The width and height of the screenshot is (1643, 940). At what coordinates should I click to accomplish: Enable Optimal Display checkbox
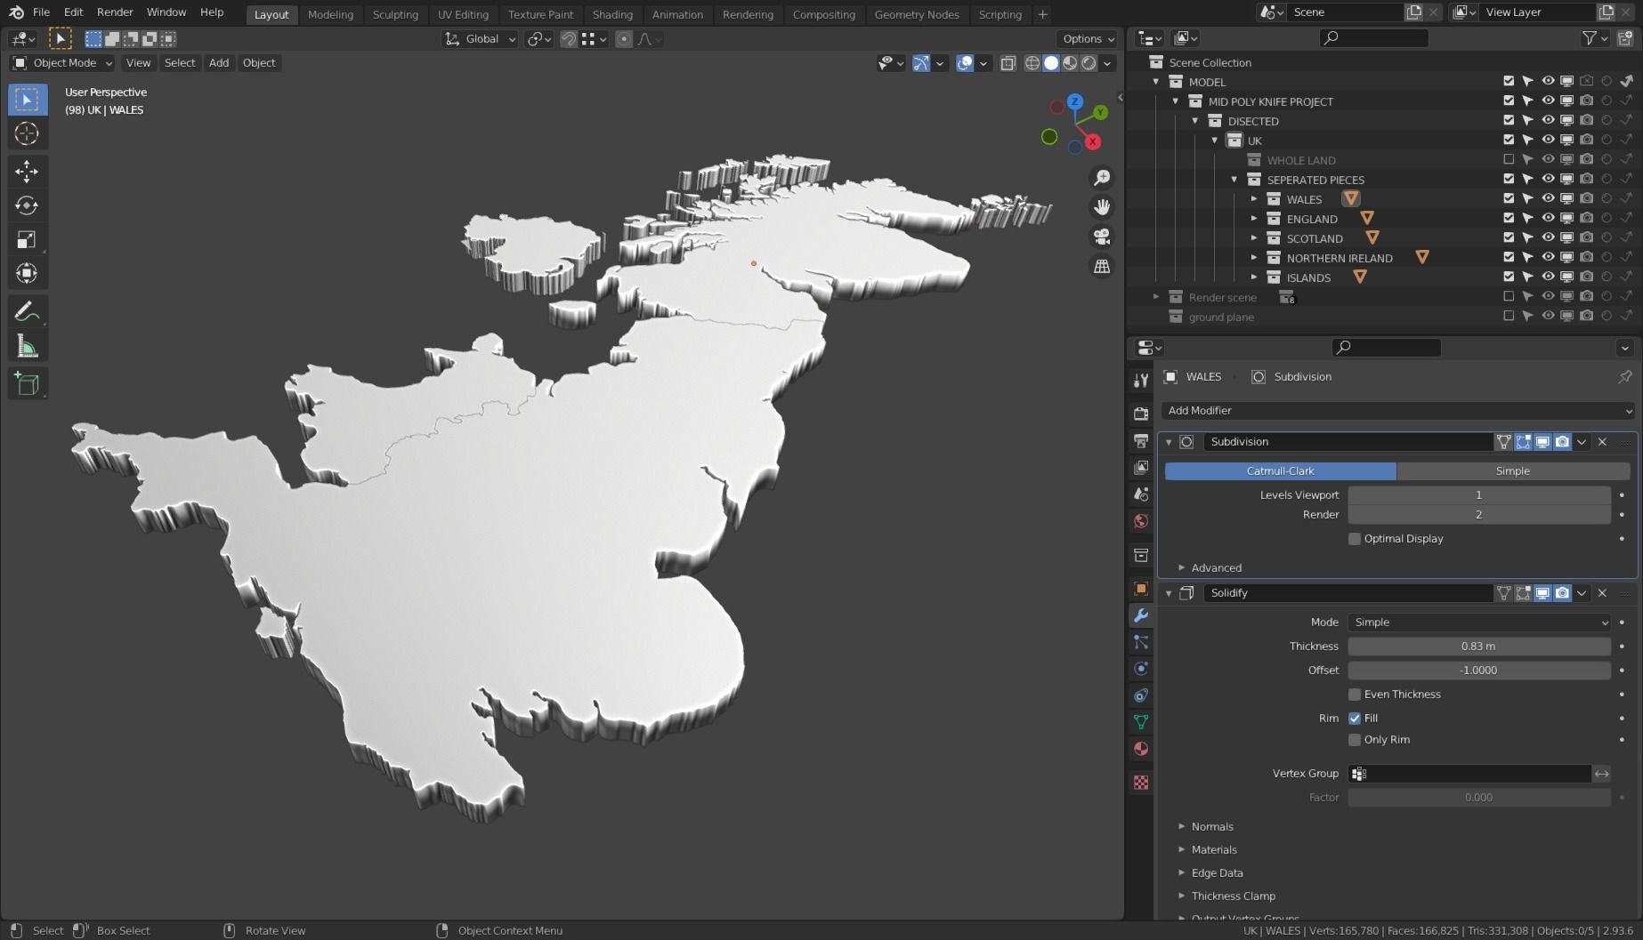pyautogui.click(x=1355, y=539)
